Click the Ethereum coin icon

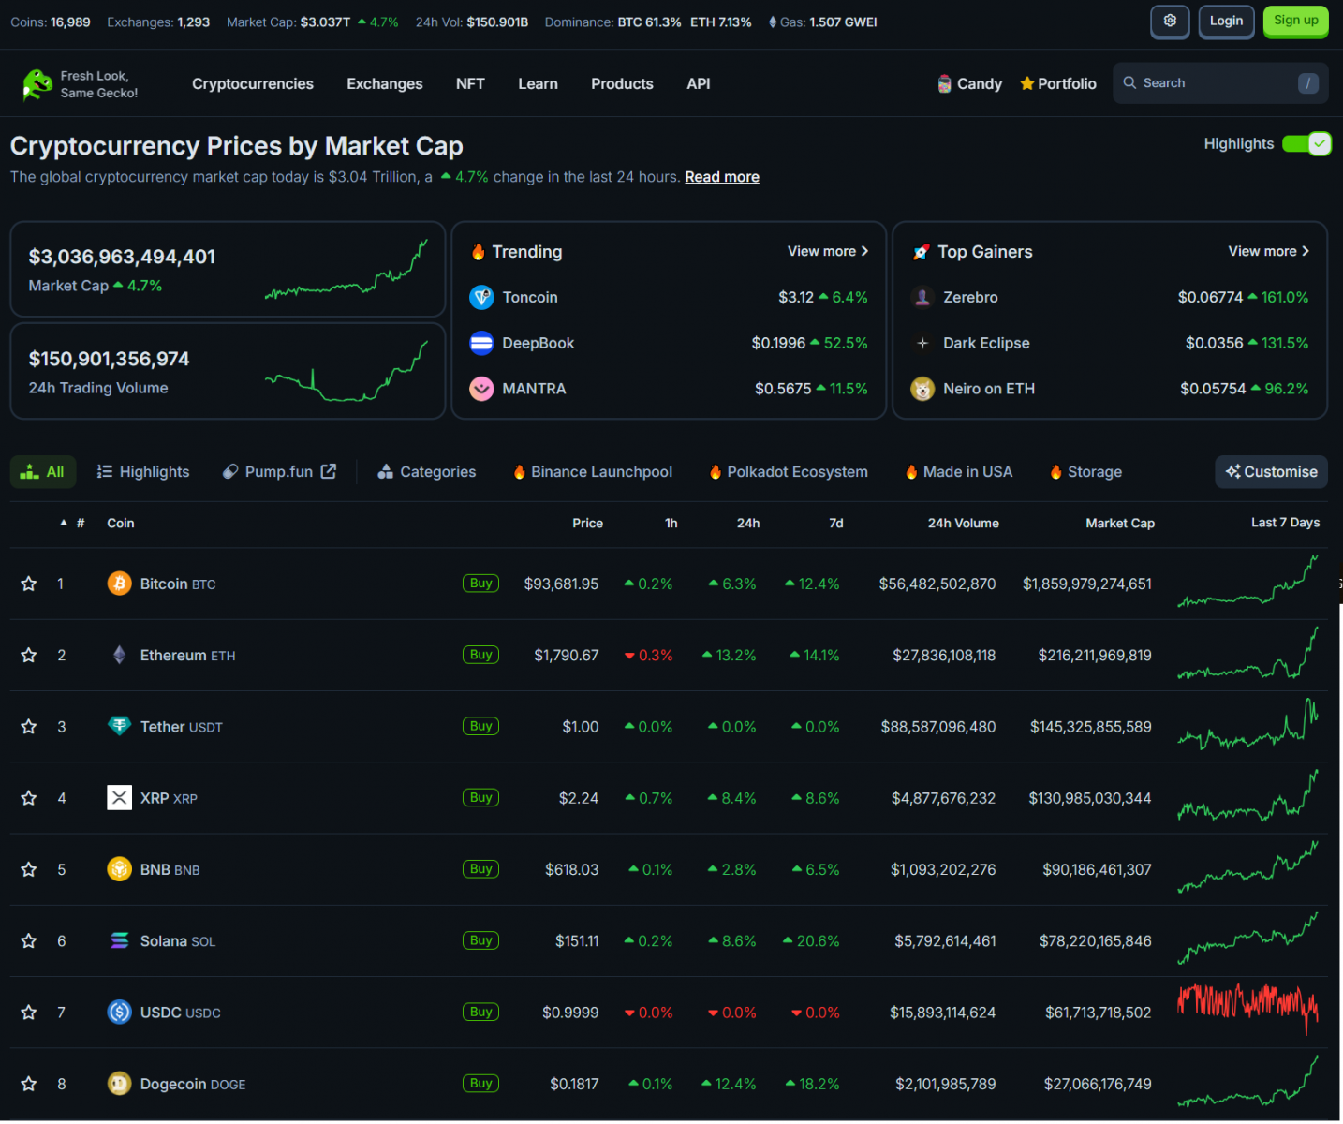(x=119, y=655)
